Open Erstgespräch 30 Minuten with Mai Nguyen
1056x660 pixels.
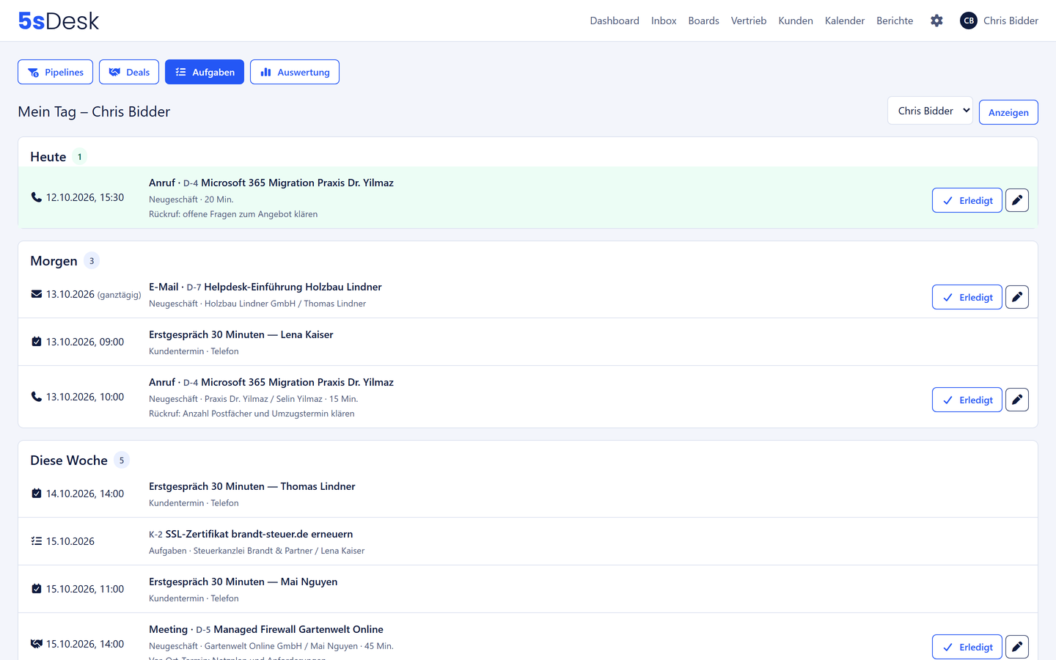(x=243, y=582)
